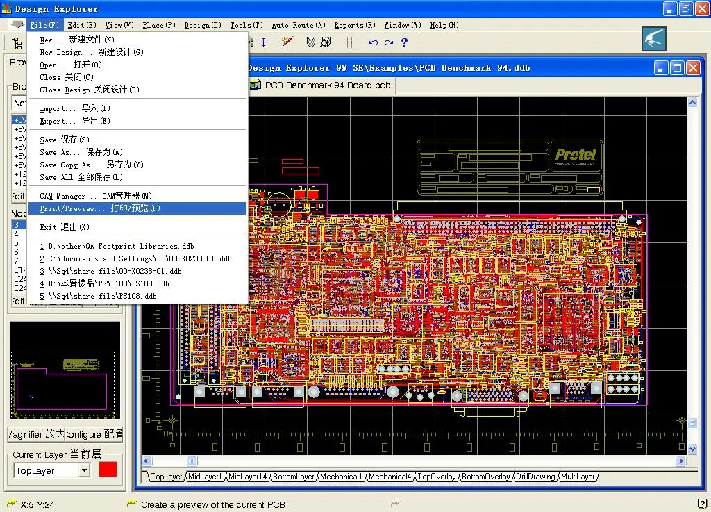This screenshot has height=512, width=711.
Task: Choose Save Copy As menu entry
Action: coord(137,165)
